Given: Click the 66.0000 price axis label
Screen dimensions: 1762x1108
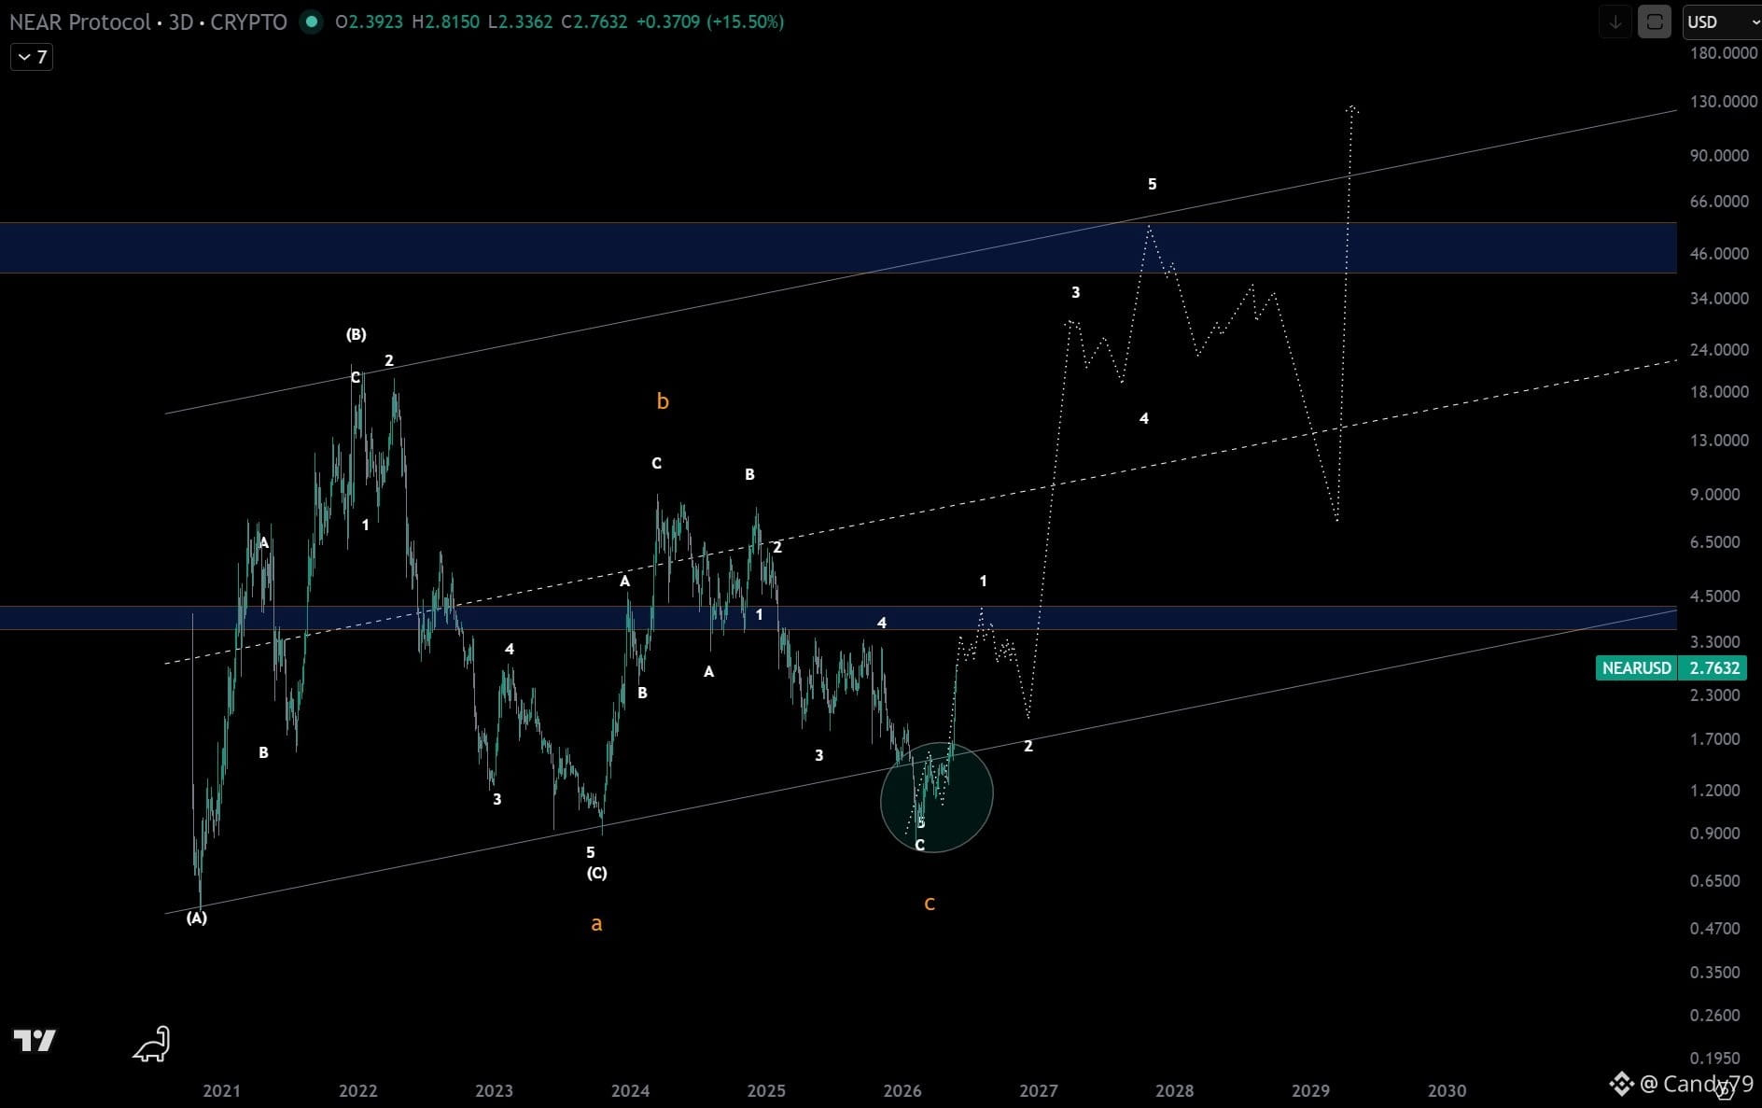Looking at the screenshot, I should [x=1719, y=201].
